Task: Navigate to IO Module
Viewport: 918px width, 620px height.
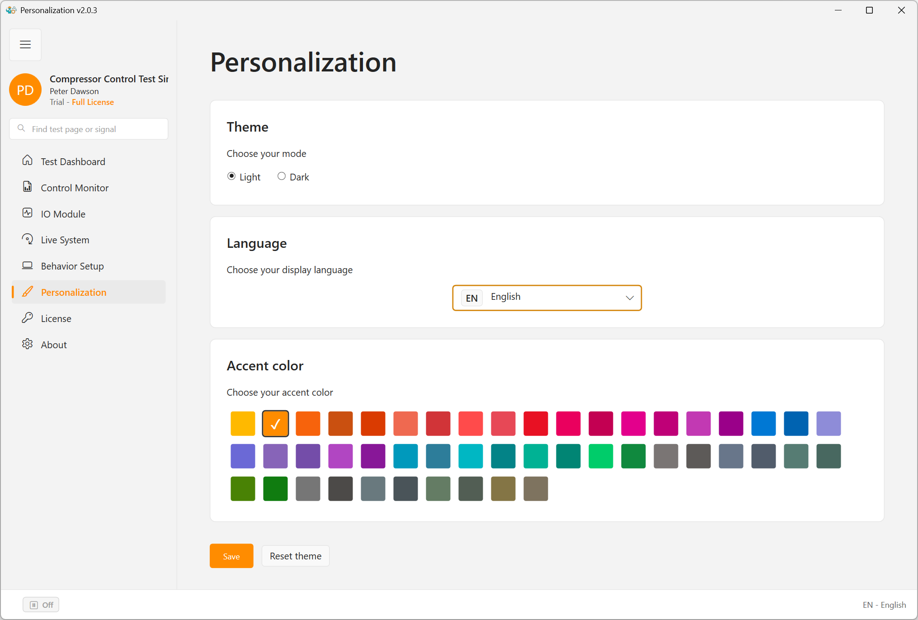Action: [x=89, y=214]
